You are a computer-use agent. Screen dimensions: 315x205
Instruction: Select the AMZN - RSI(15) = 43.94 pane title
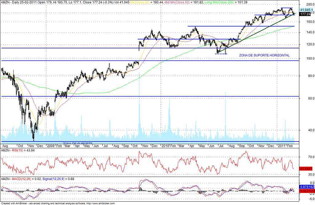(18, 150)
